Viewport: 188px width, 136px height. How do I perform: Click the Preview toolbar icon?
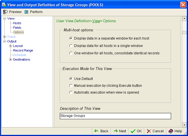[x=5, y=12]
